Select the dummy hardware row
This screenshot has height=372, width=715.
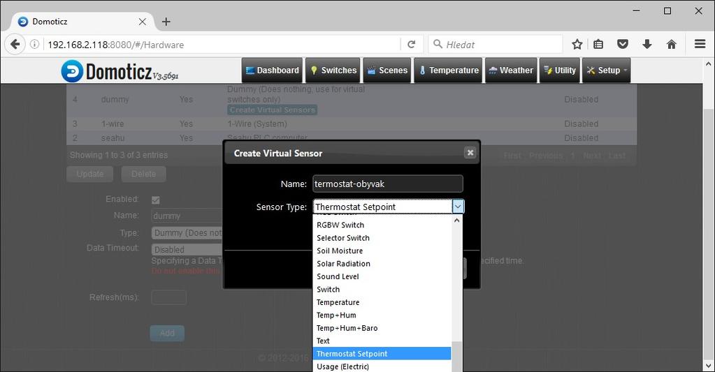pyautogui.click(x=352, y=101)
